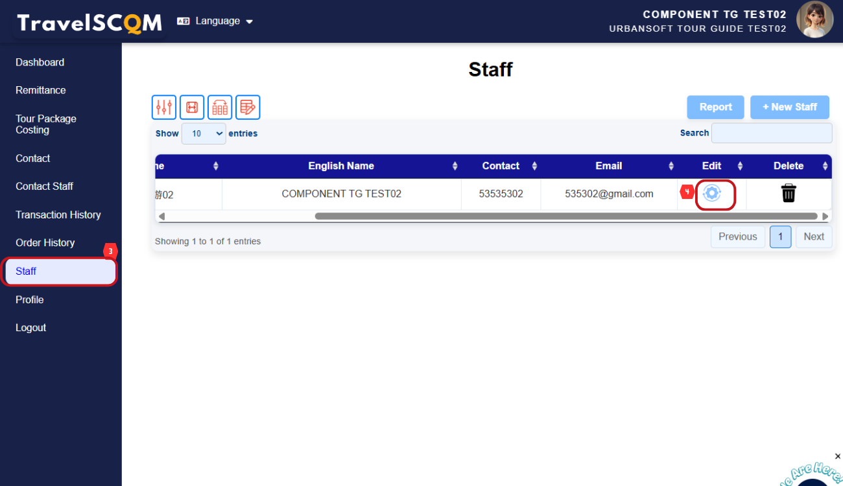Click the TravelSCQM logo
Screen dimensions: 843x486
pyautogui.click(x=89, y=23)
